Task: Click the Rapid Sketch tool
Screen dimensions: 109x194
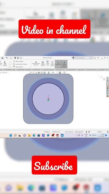Action: pyautogui.click(x=52, y=64)
